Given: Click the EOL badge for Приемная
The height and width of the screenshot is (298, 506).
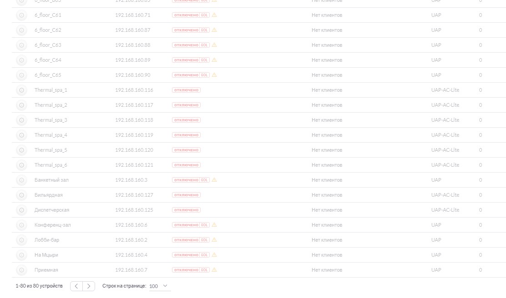Looking at the screenshot, I should [x=204, y=270].
